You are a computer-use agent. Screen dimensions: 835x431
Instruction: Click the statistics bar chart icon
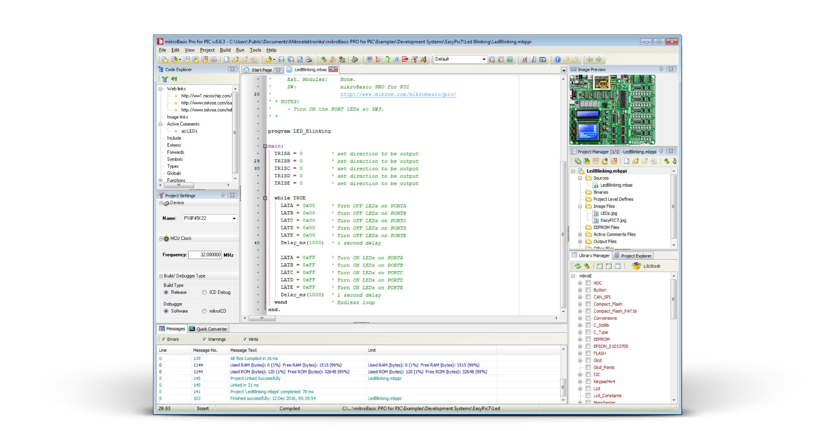pyautogui.click(x=543, y=59)
